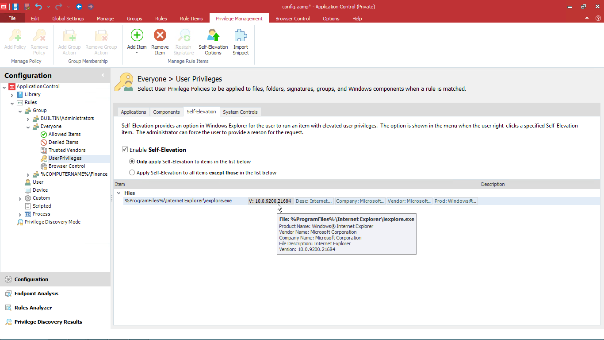Expand the BUILTIN\Administrators tree node
The height and width of the screenshot is (340, 604).
pyautogui.click(x=28, y=119)
